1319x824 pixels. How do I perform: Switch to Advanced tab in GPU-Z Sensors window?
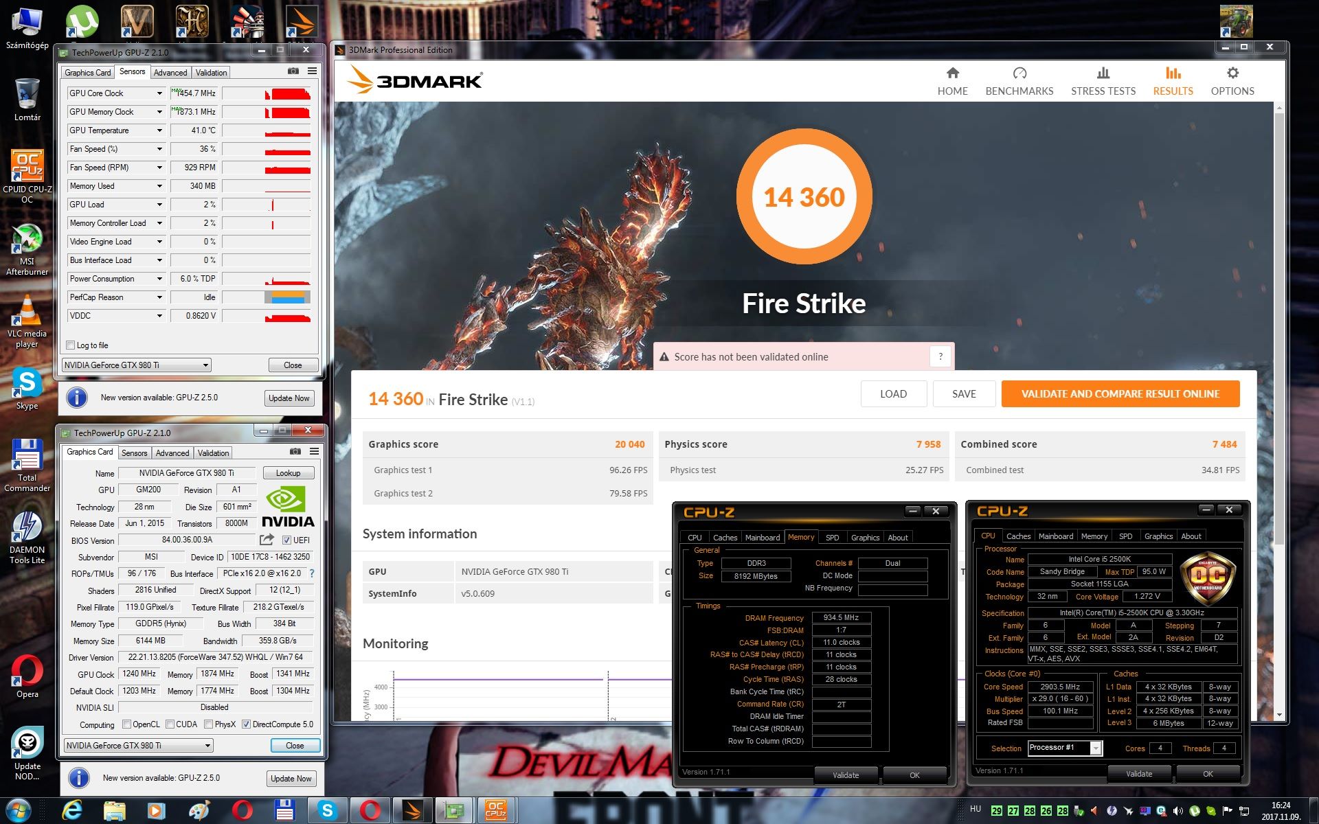pos(170,73)
